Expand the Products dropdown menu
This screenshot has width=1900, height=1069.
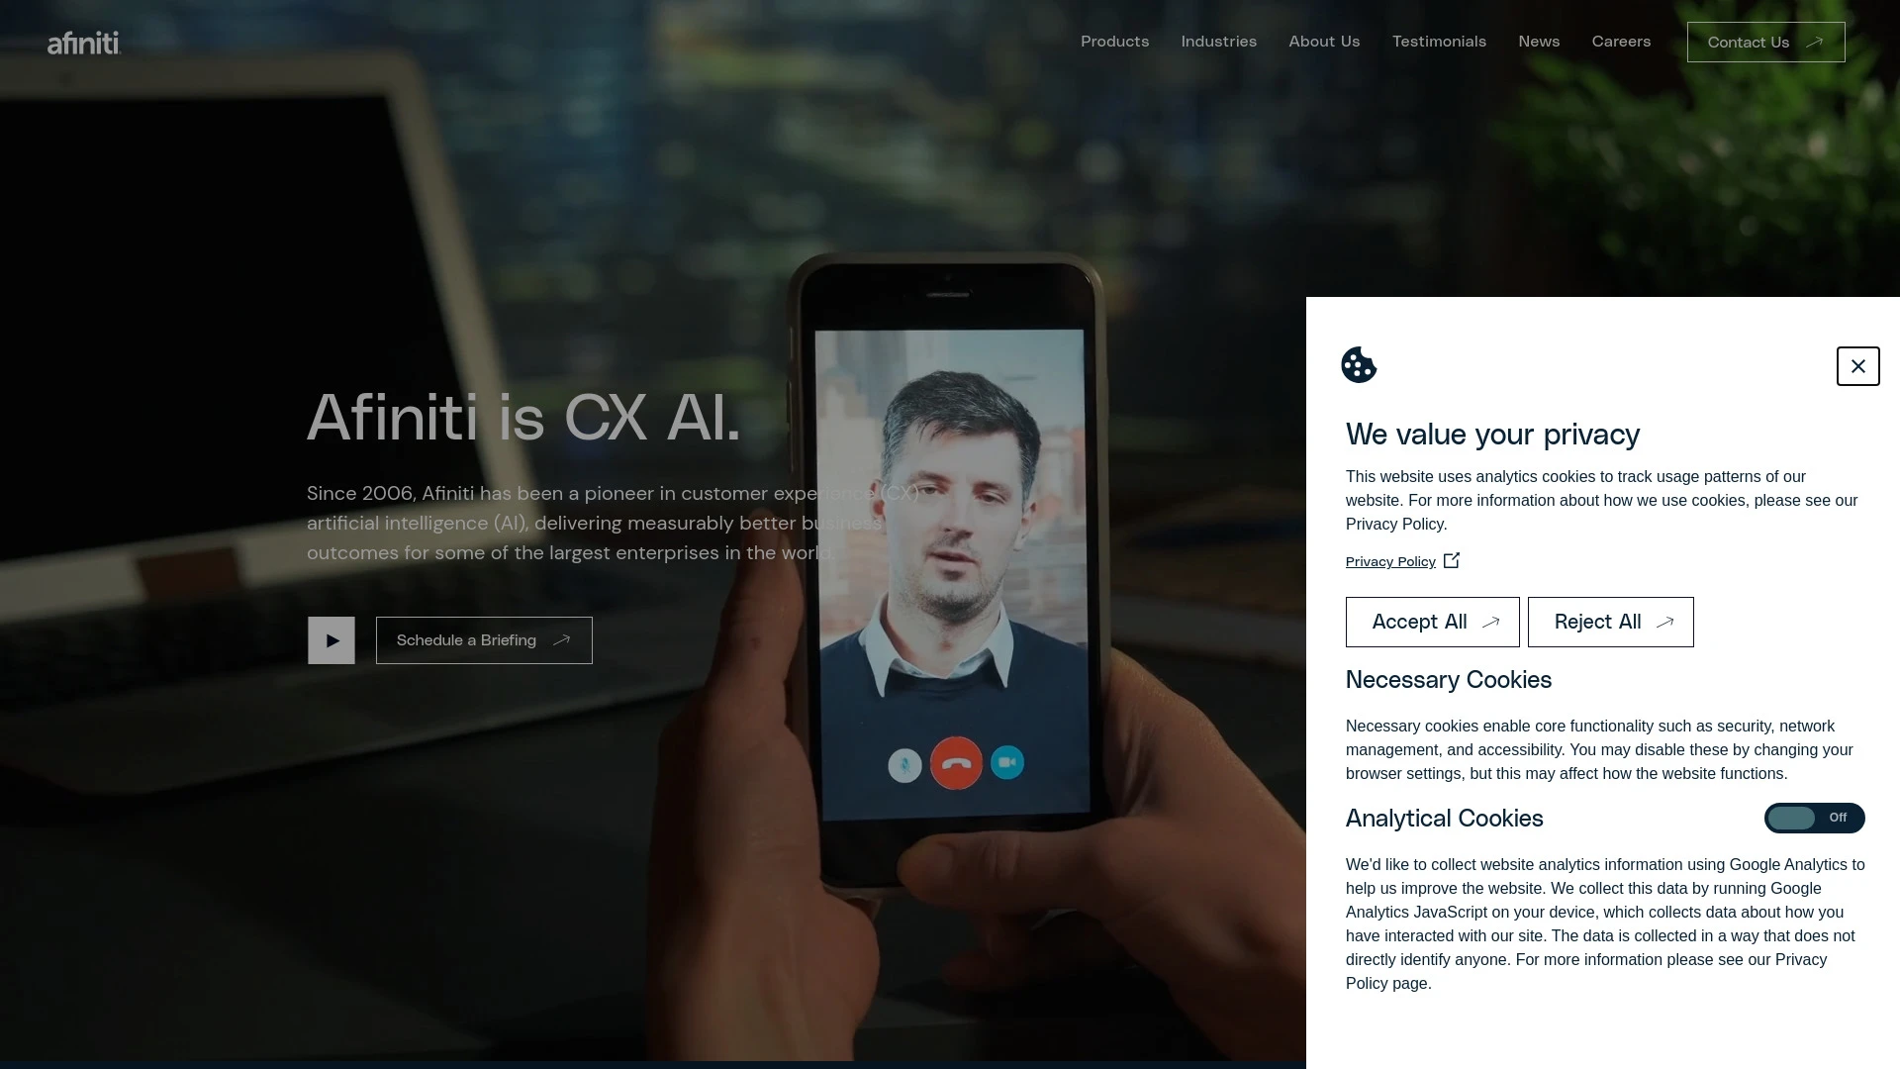pos(1114,42)
